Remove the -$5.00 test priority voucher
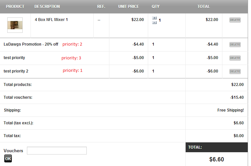 click(235, 58)
